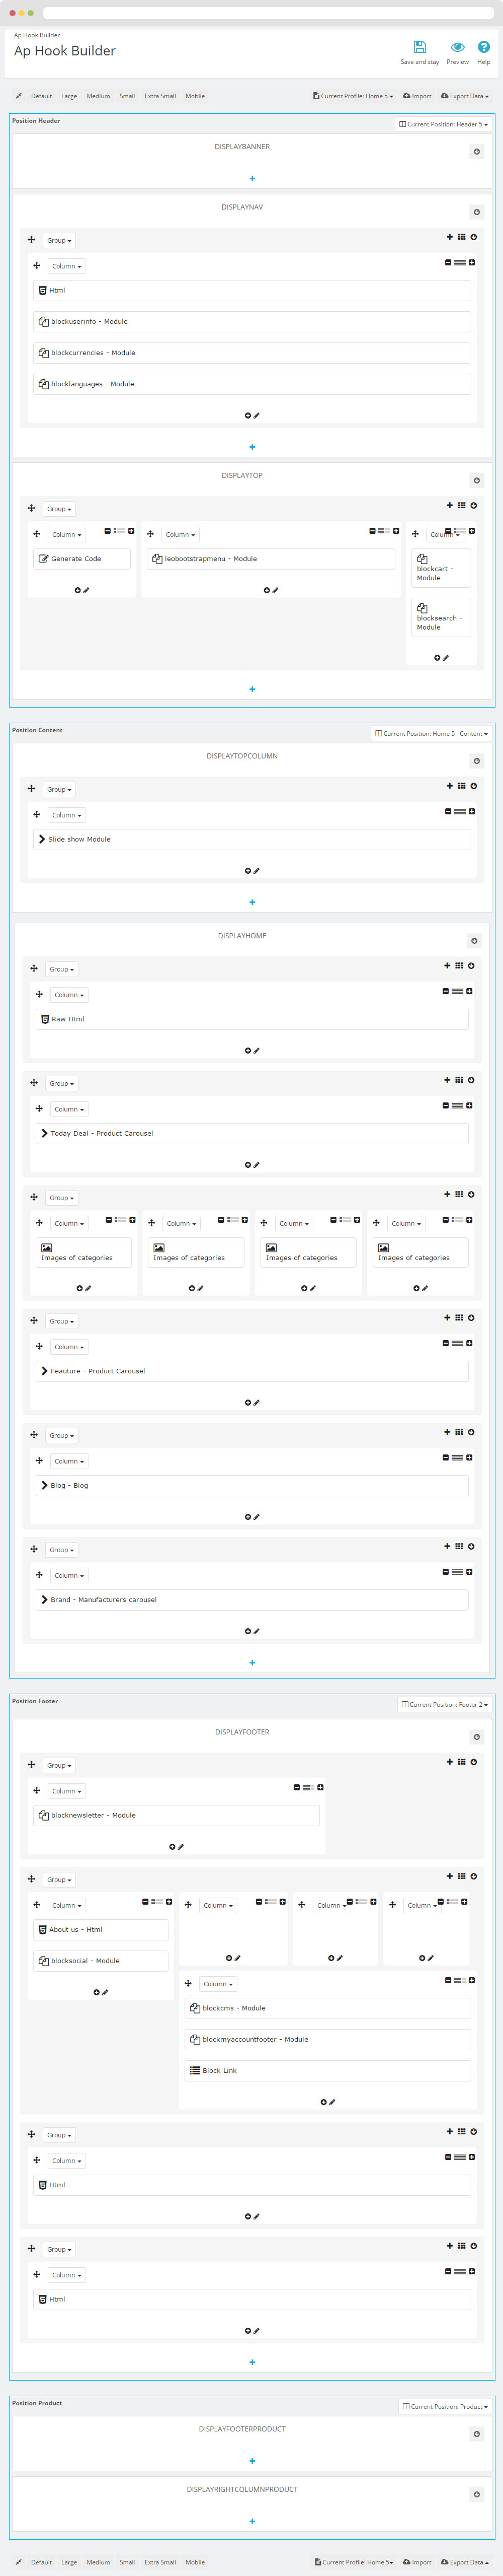The height and width of the screenshot is (2576, 503).
Task: Select the Slide show Module widget
Action: [x=251, y=839]
